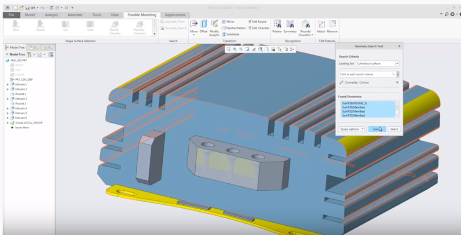
Task: Click the Pattern recognition icon
Action: click(277, 25)
